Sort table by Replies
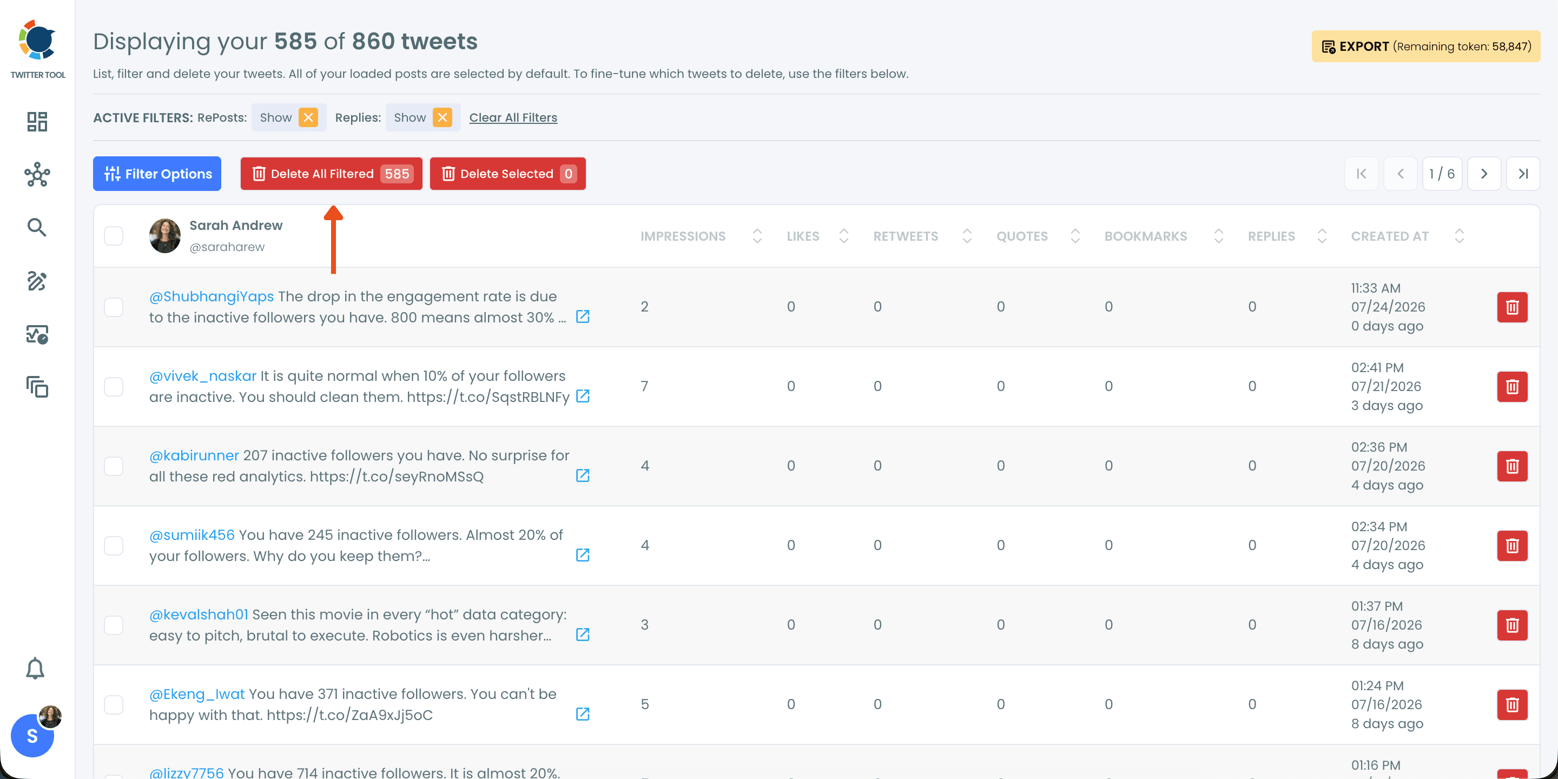The image size is (1558, 779). (x=1322, y=236)
